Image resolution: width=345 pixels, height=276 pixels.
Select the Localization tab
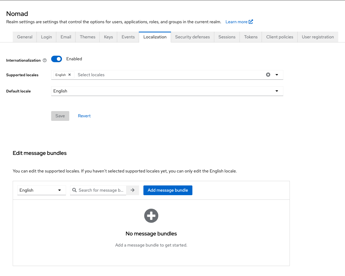(x=155, y=37)
